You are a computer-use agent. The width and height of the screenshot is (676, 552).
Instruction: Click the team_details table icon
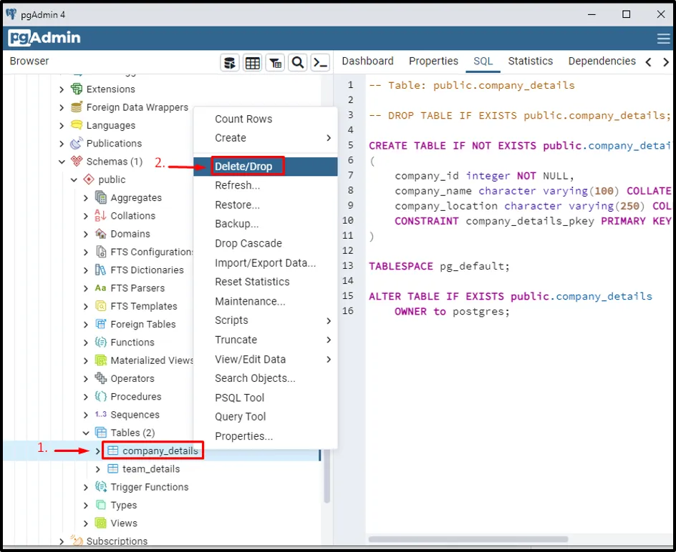(113, 469)
